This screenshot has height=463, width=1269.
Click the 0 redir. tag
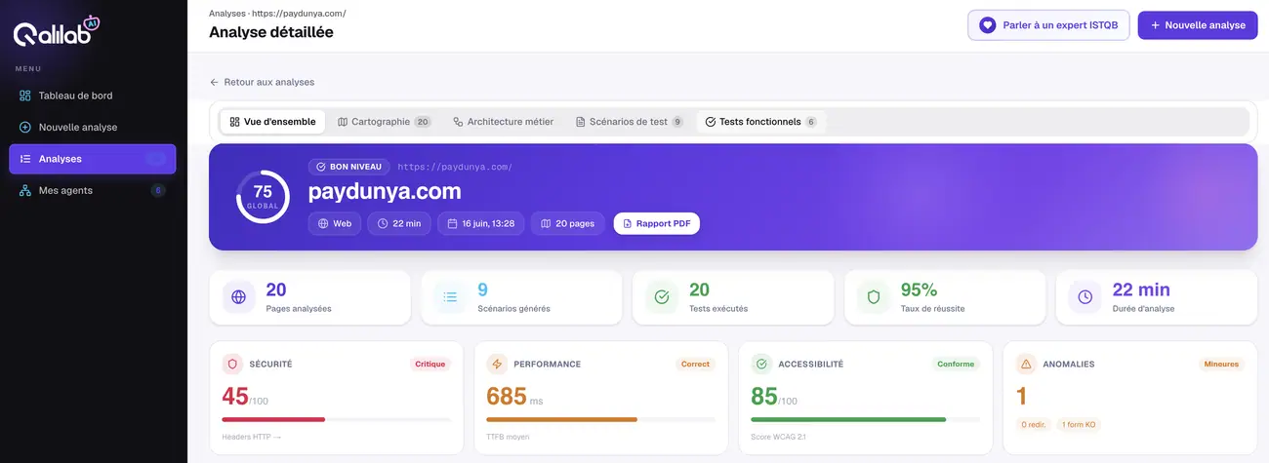[x=1034, y=424]
